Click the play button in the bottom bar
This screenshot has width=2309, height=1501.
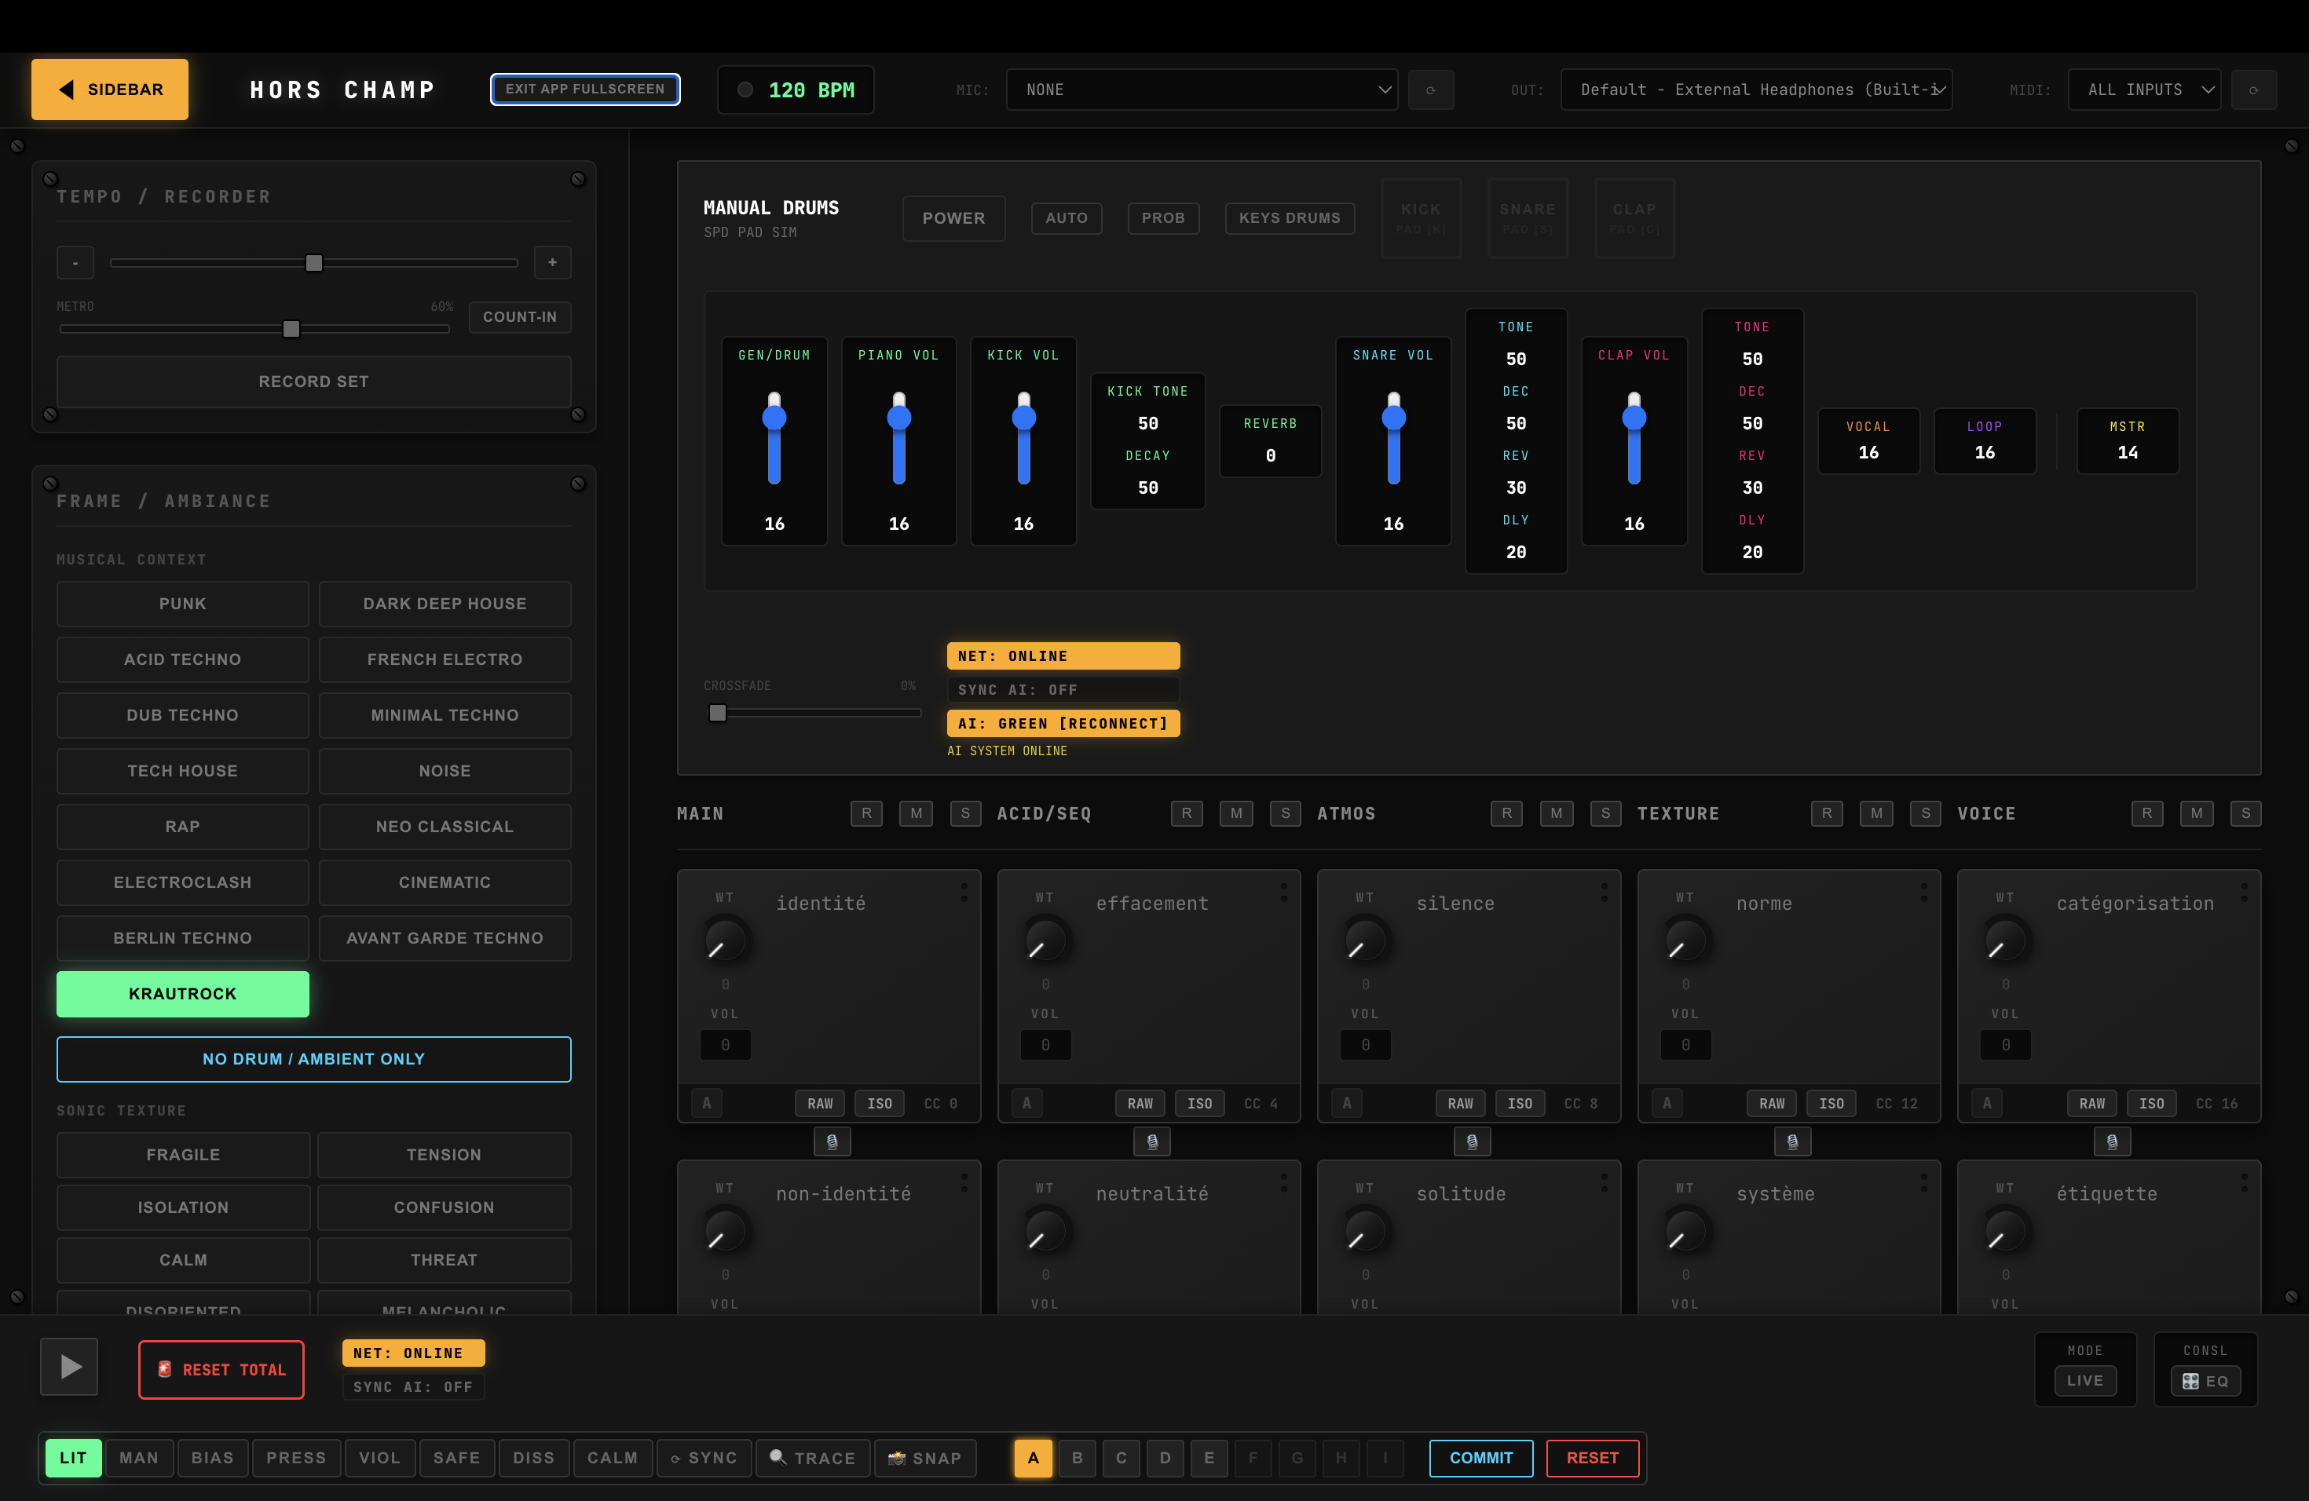(69, 1366)
